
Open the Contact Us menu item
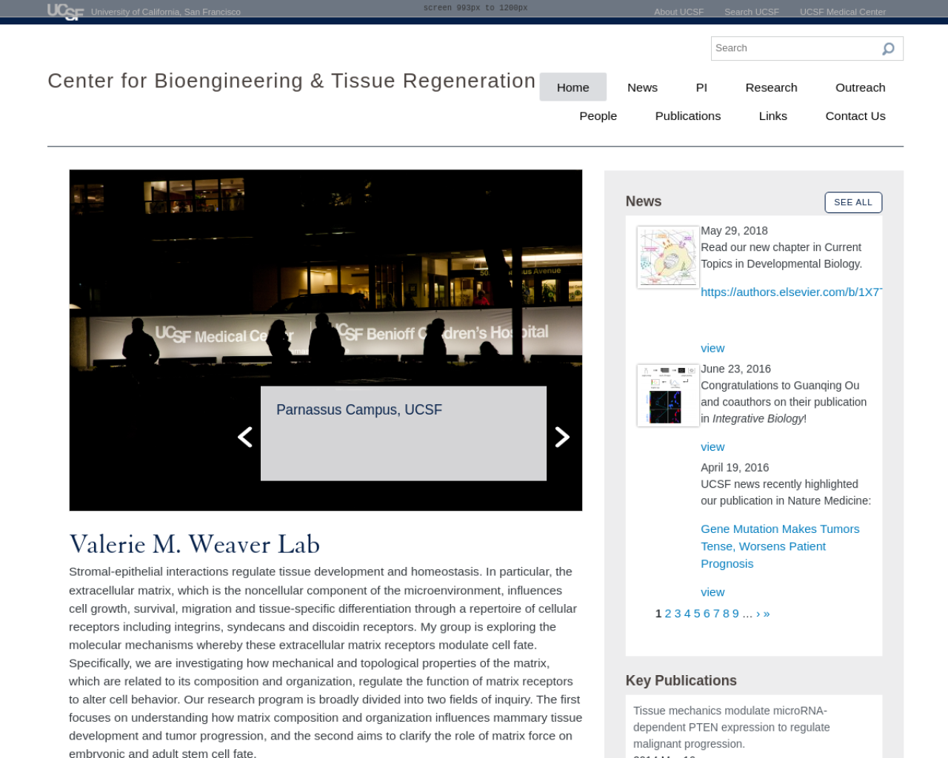click(855, 116)
